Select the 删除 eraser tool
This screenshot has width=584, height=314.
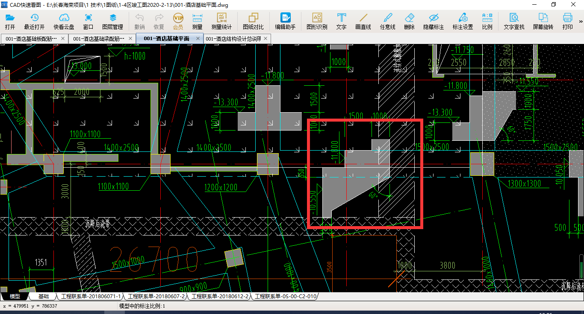[x=409, y=21]
